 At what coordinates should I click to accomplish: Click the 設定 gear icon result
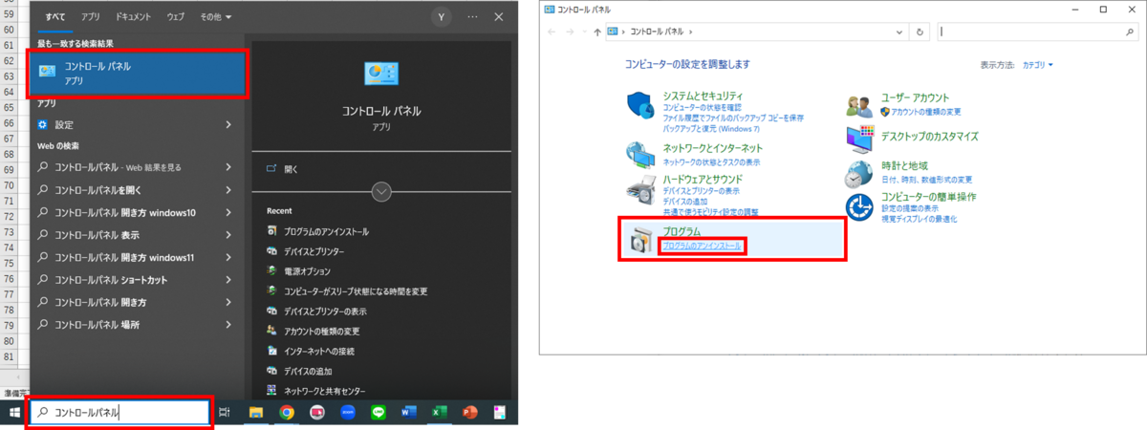(x=42, y=124)
